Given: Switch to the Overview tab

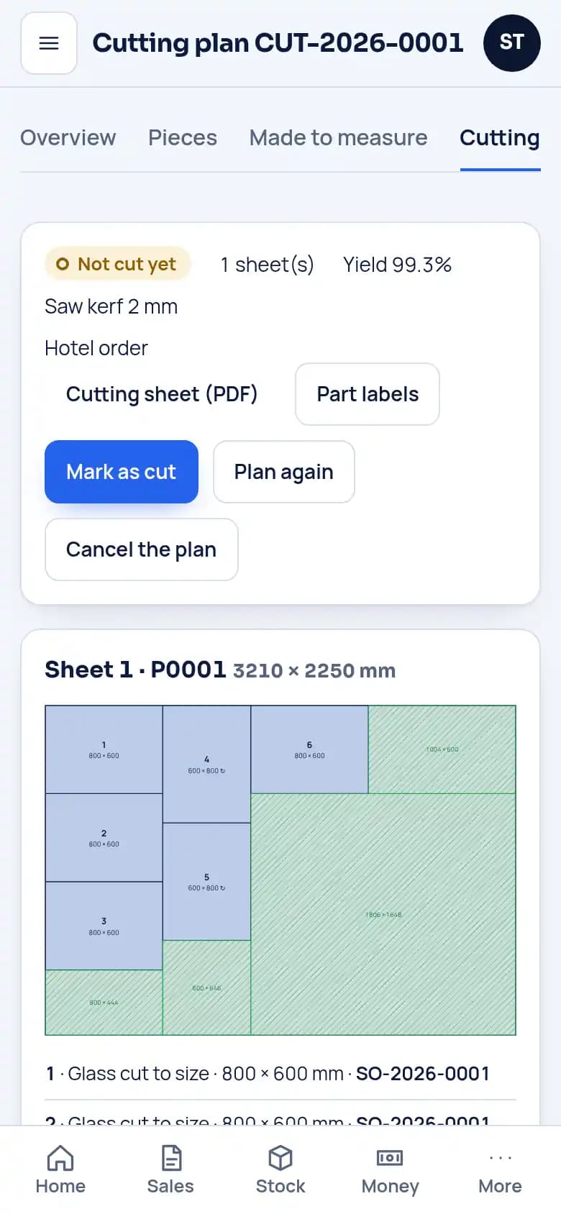Looking at the screenshot, I should pyautogui.click(x=68, y=137).
